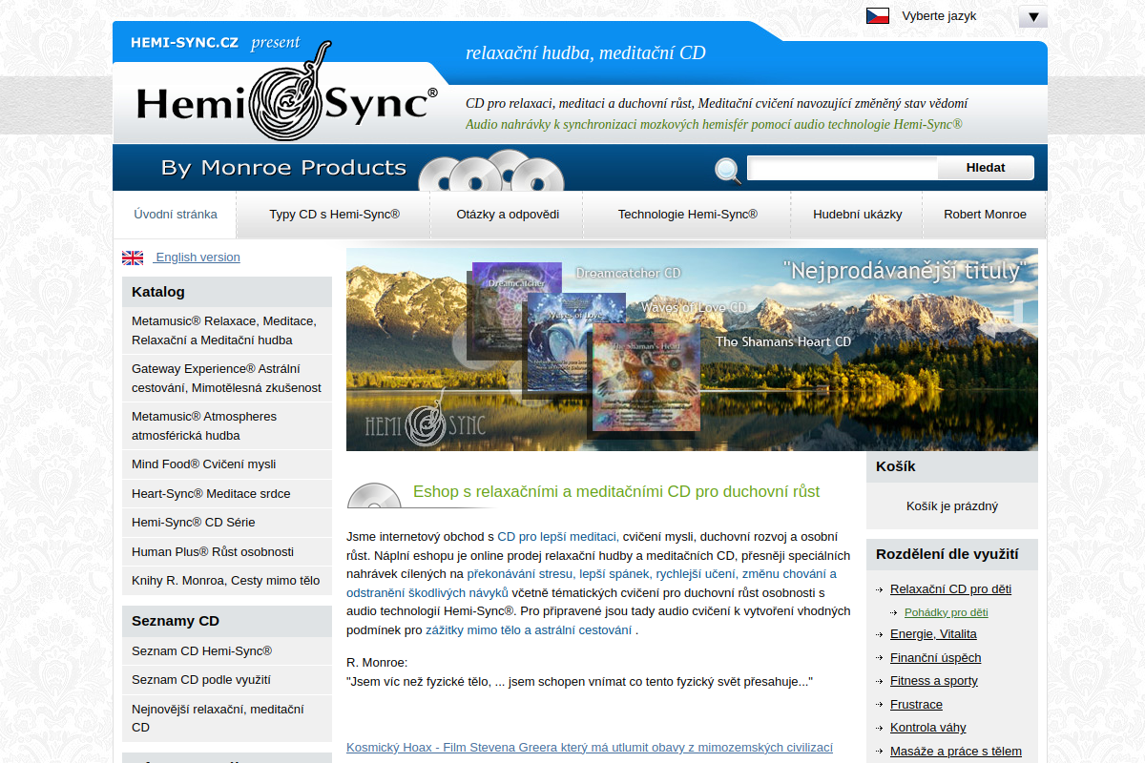Click the Dreamcatcher CD banner label
The width and height of the screenshot is (1145, 763).
tap(628, 273)
